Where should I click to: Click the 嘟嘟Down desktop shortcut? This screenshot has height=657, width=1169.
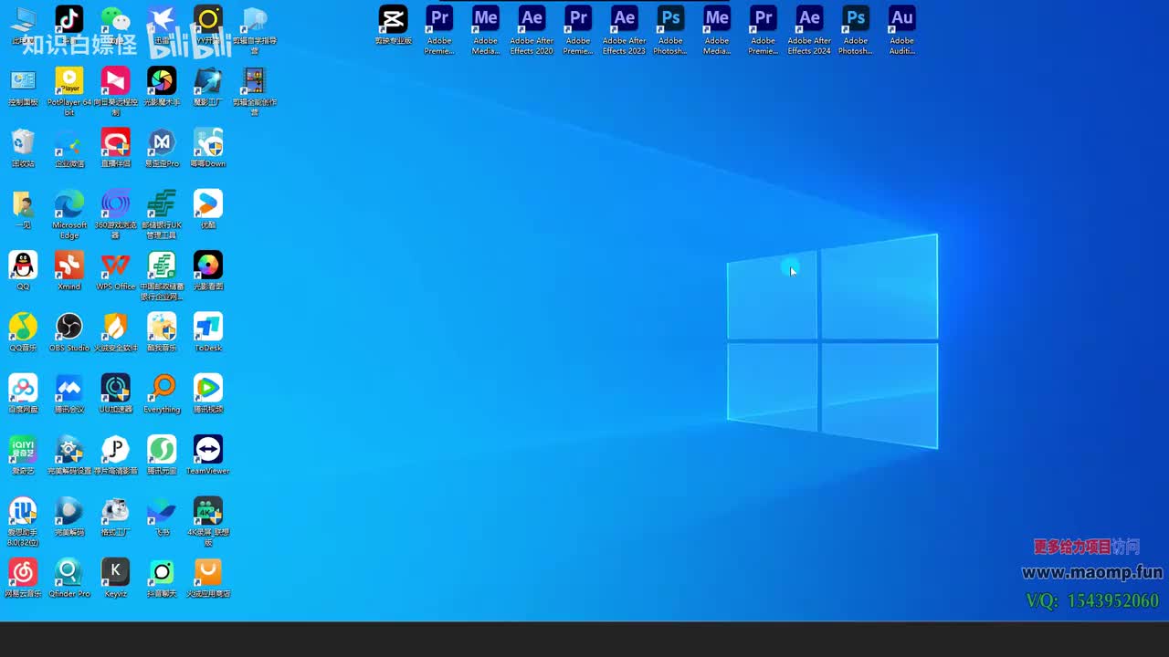tap(208, 142)
